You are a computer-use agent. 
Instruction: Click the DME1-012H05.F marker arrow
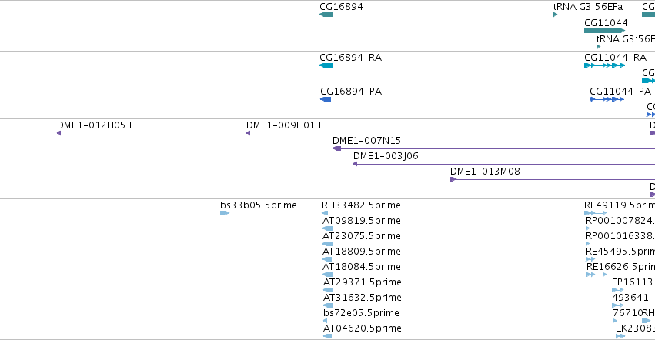click(59, 133)
